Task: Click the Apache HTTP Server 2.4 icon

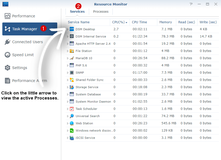Action: pos(72,44)
